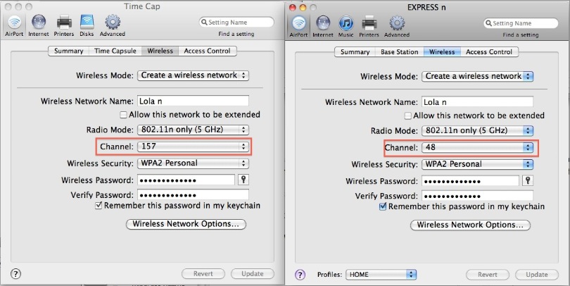
Task: Click Revert button in Time Cap window
Action: 203,273
